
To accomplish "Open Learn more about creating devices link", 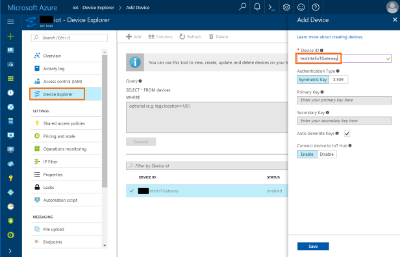I will 330,37.
